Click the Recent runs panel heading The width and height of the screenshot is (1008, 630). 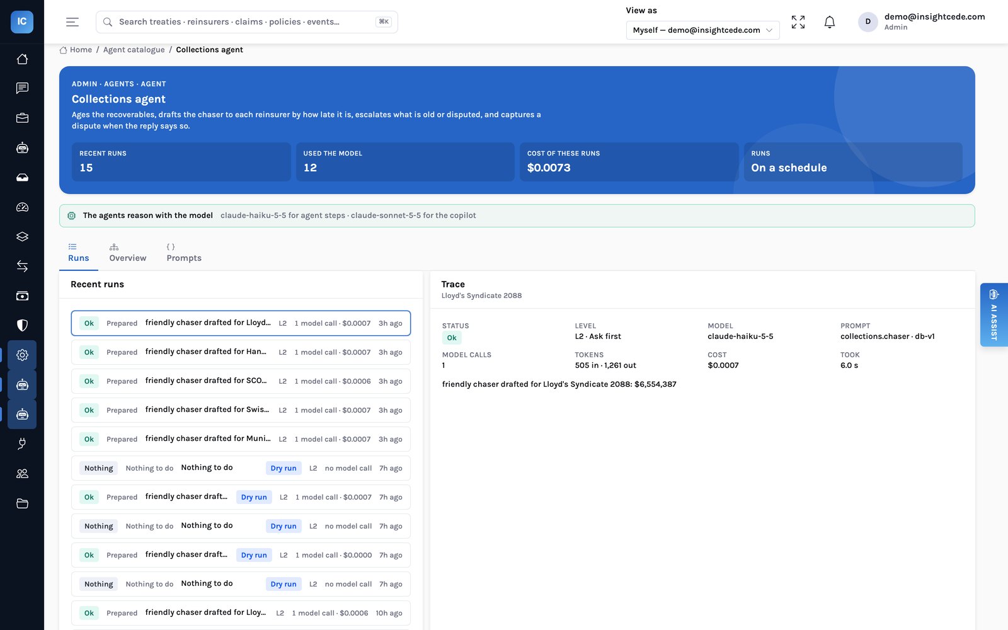tap(97, 284)
